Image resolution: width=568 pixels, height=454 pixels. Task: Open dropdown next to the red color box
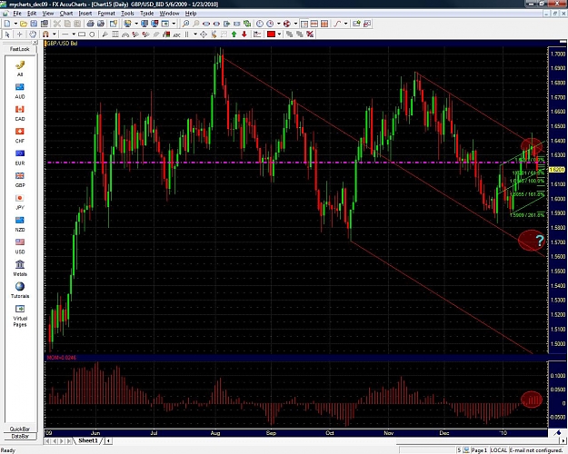tap(279, 35)
